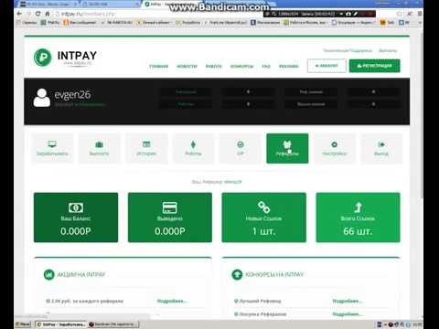Screen dimensions: 439x329
Task: Switch to the first browser tab
Action: 48,5
